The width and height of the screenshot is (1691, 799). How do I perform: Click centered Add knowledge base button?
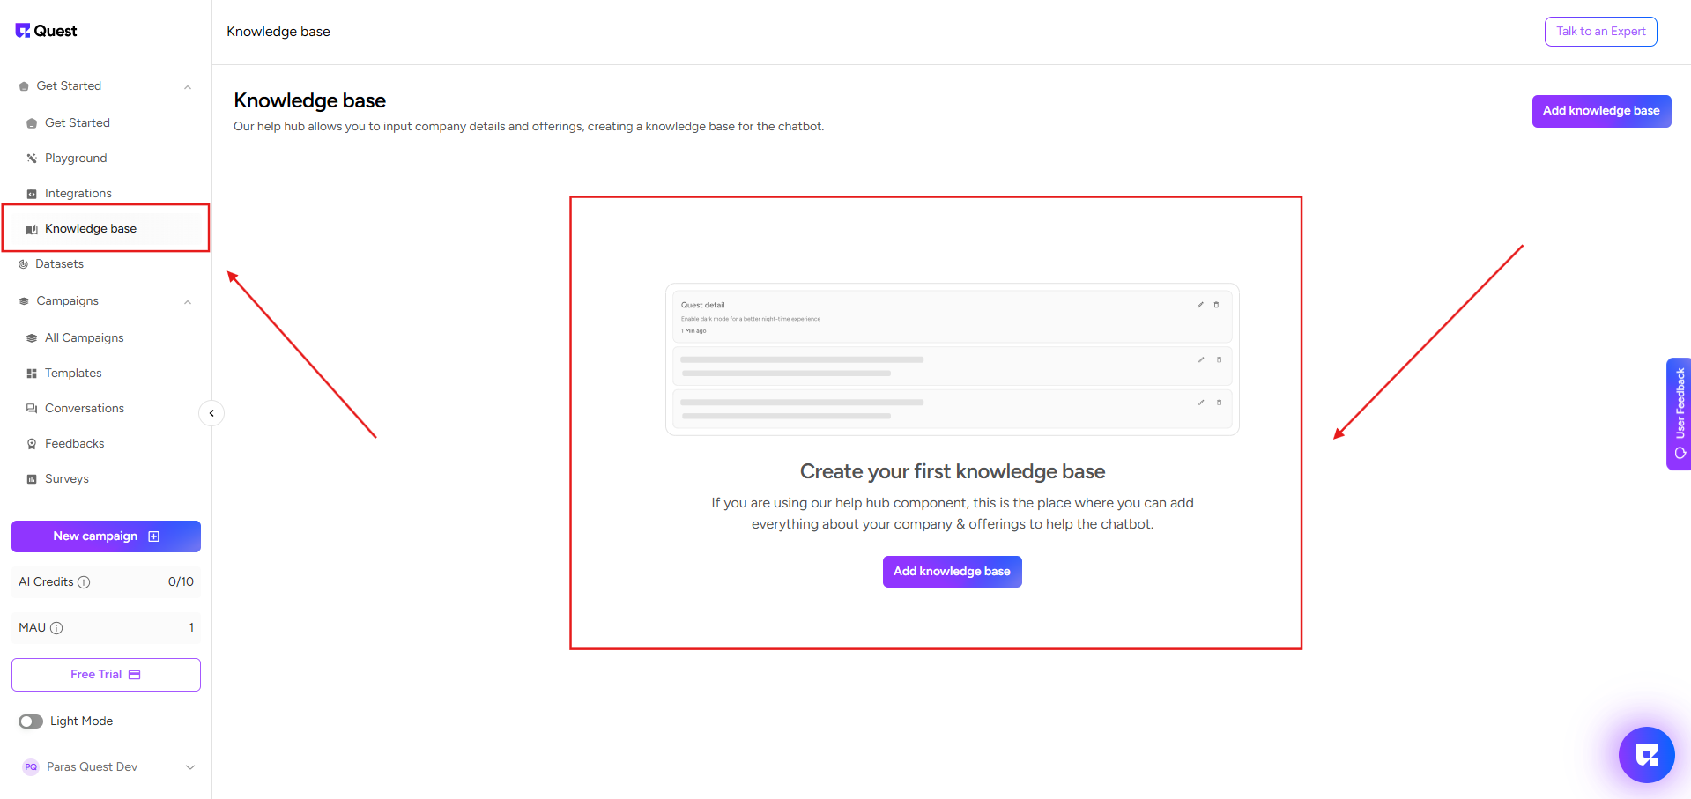[952, 572]
